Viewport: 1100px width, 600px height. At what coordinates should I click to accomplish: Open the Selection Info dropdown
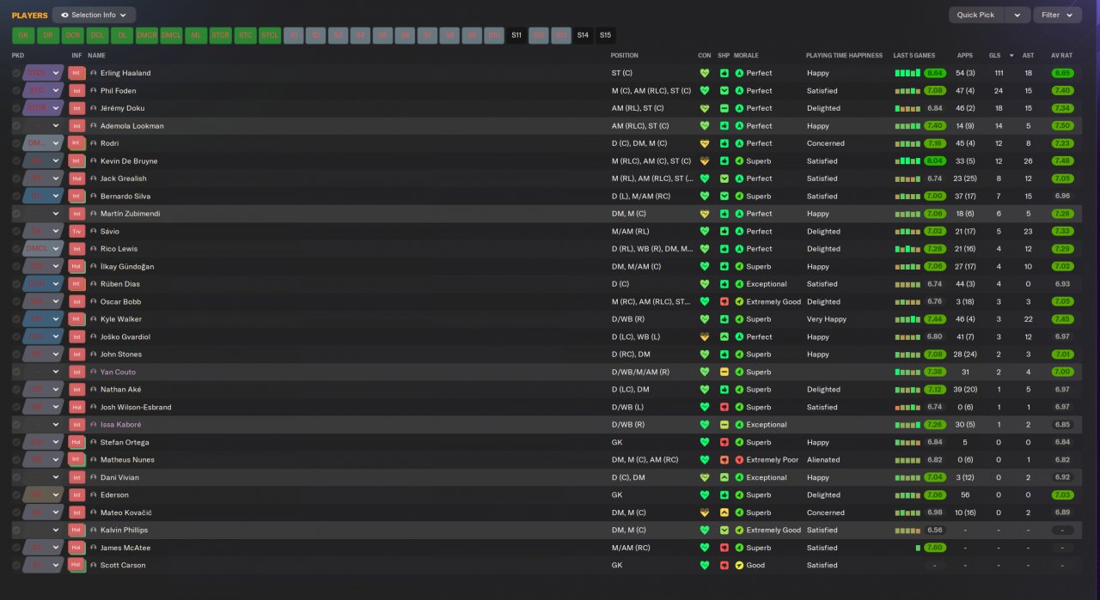pyautogui.click(x=94, y=15)
